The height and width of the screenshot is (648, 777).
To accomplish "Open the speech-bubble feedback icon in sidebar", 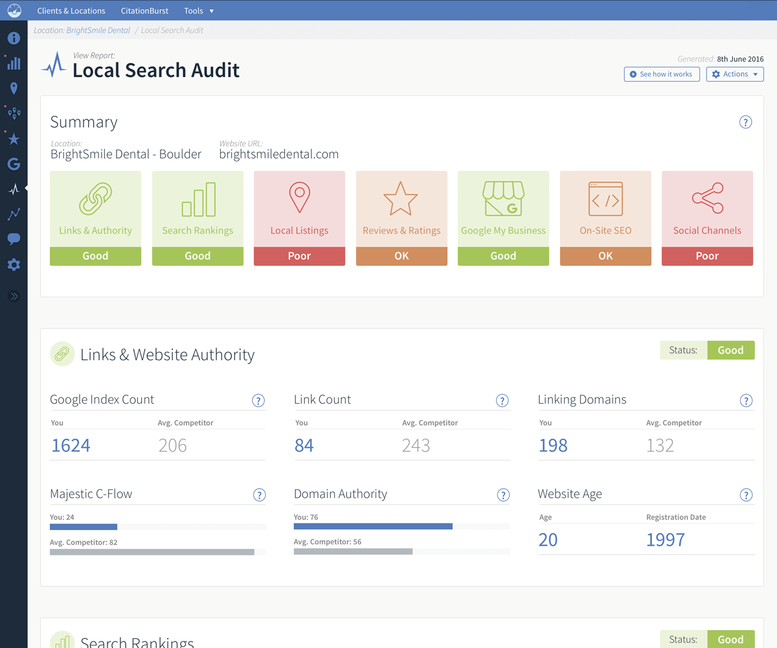I will [14, 239].
